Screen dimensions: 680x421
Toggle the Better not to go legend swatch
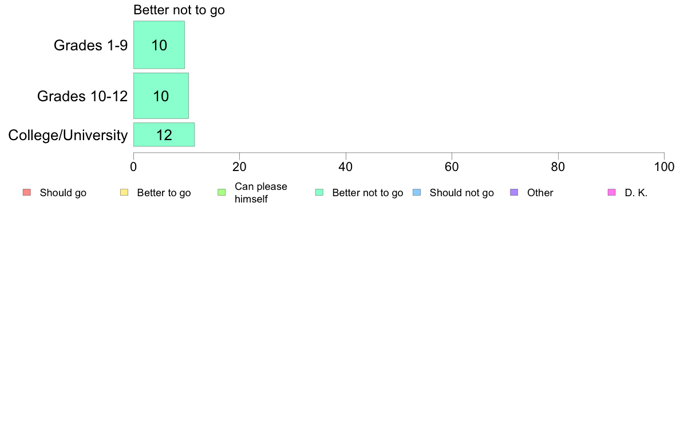pos(319,193)
